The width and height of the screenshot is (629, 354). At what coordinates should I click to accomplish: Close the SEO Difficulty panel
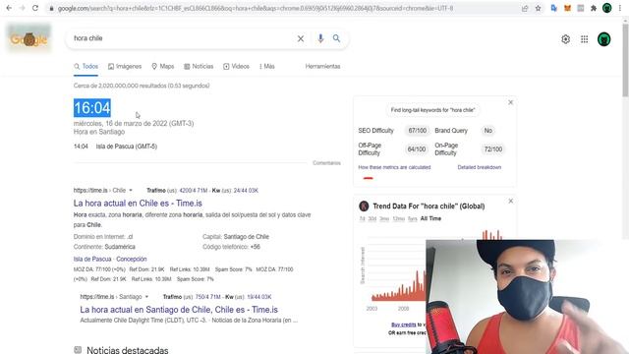[511, 102]
